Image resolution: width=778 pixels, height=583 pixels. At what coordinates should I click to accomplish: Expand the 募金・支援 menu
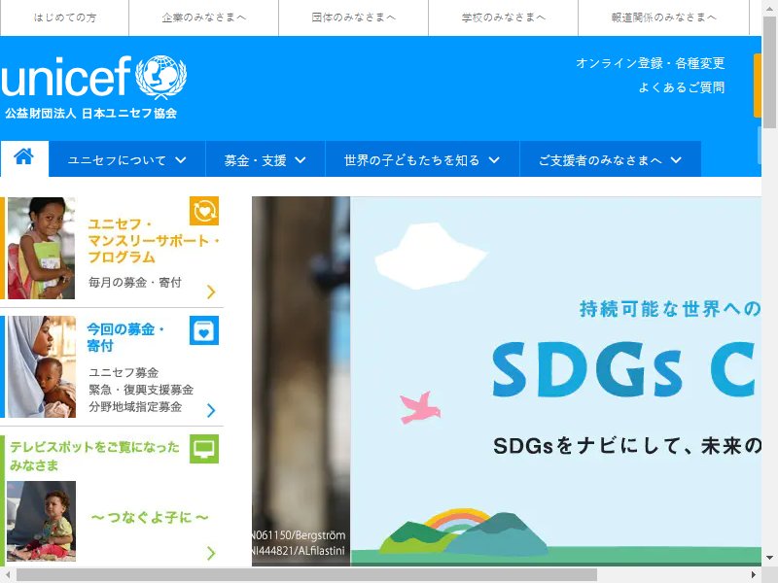click(265, 159)
